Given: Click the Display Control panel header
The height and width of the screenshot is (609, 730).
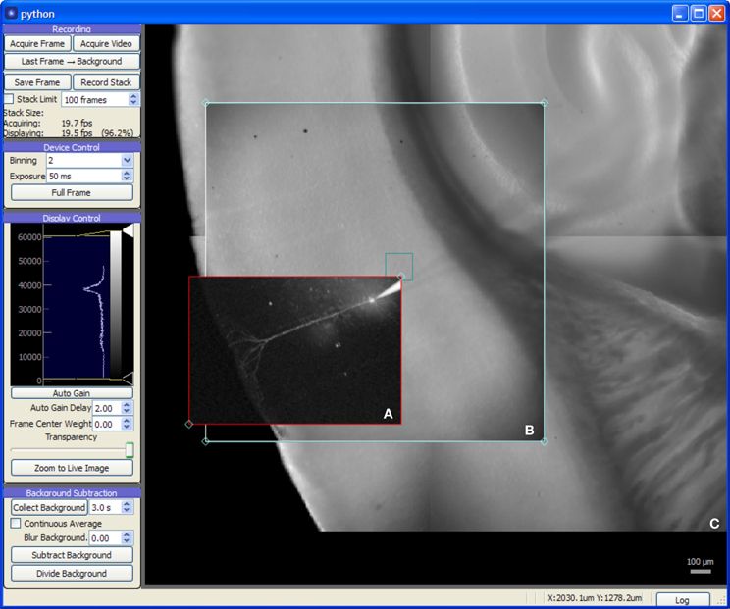Looking at the screenshot, I should [72, 218].
